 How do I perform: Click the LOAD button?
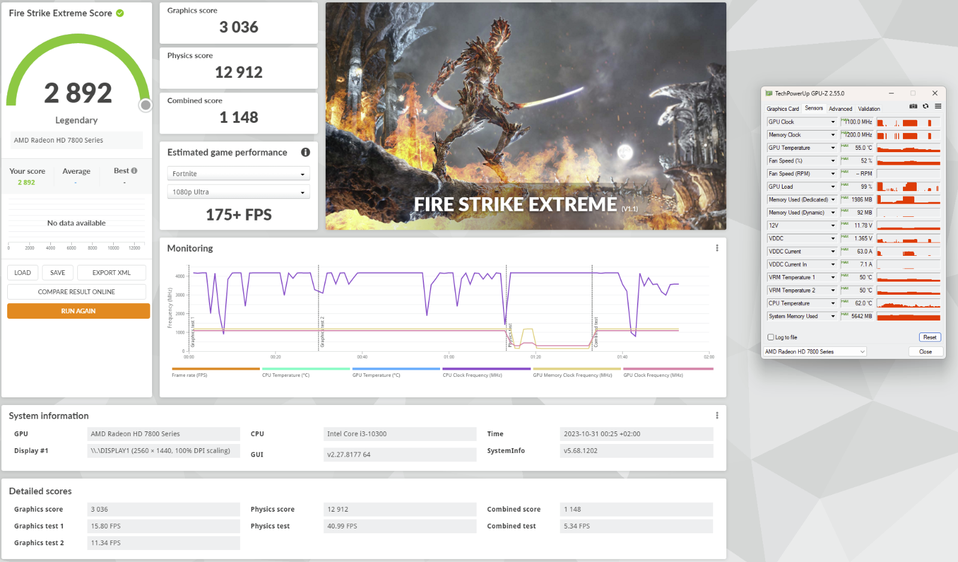point(23,273)
